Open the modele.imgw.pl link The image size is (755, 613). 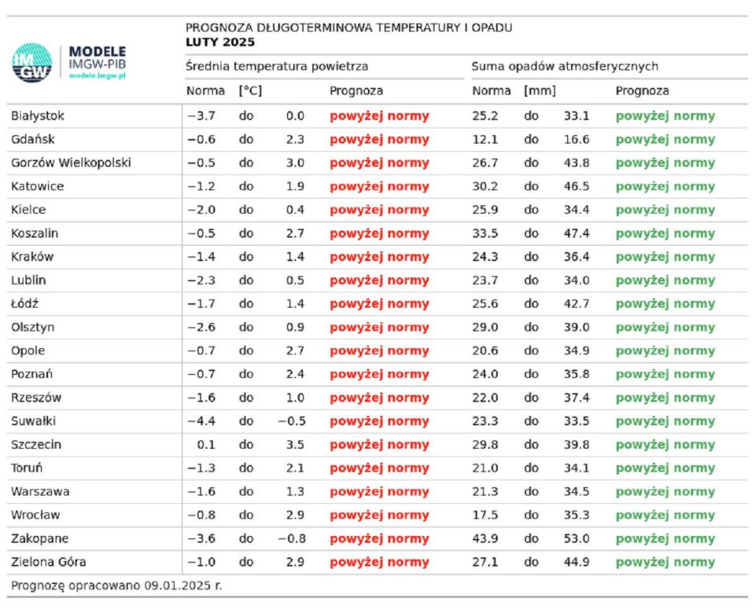pos(98,75)
